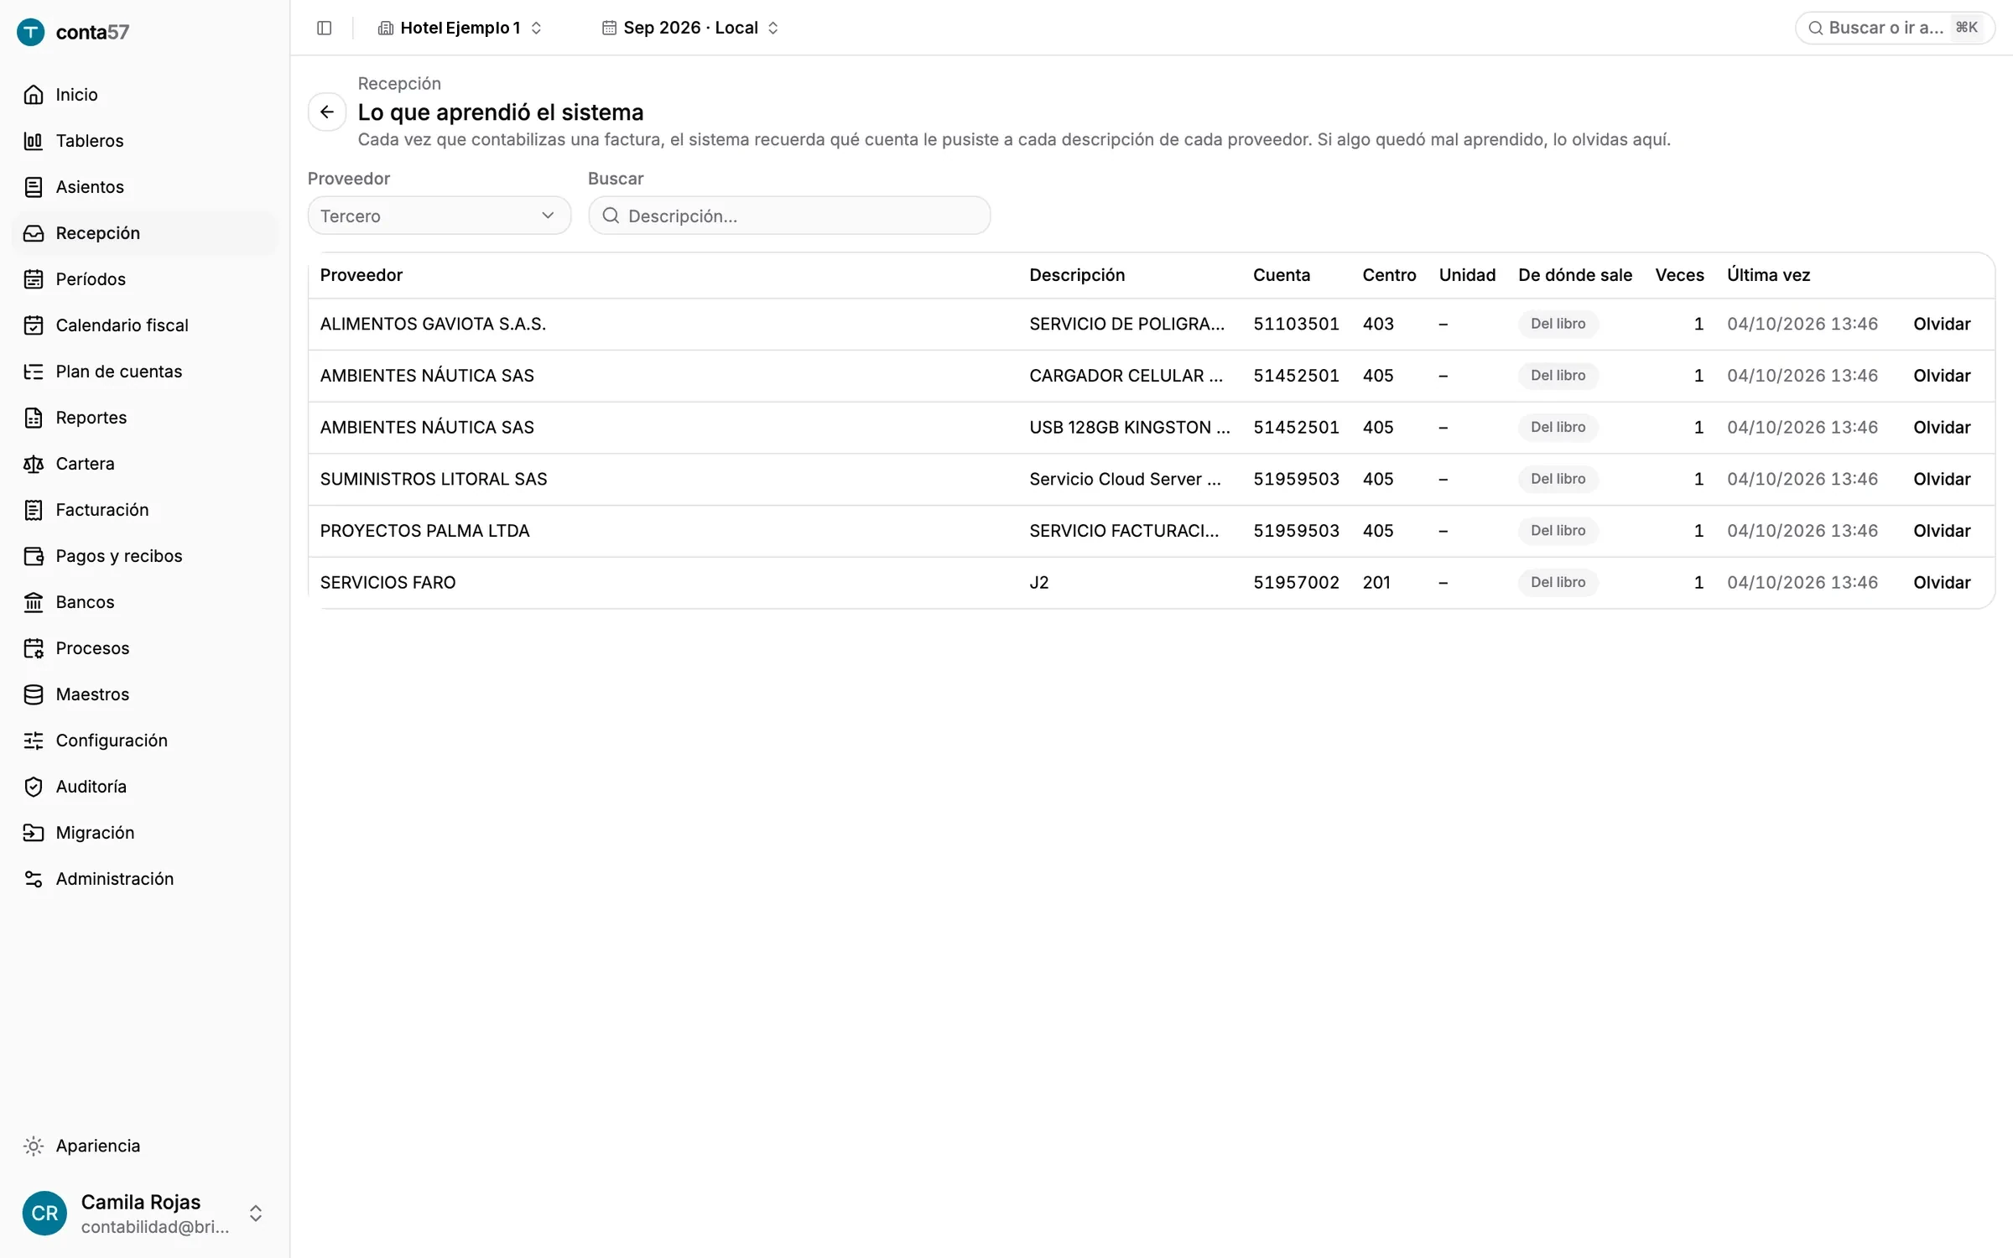Open the Apariencia sun icon
The width and height of the screenshot is (2013, 1258).
34,1146
